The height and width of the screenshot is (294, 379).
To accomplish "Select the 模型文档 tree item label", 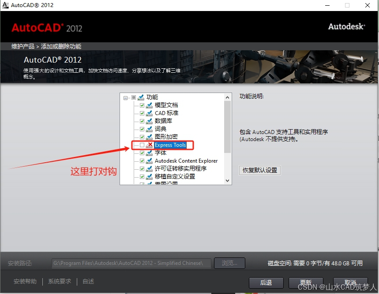I will click(166, 105).
